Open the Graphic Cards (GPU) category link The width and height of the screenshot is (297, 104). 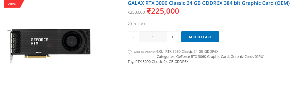click(x=247, y=57)
